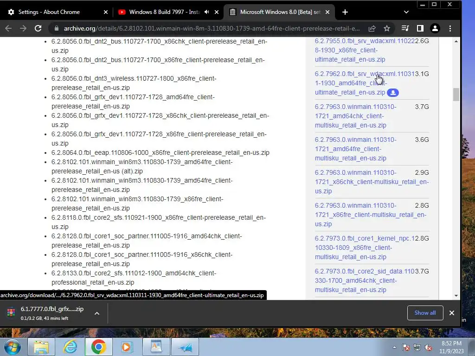The height and width of the screenshot is (356, 475).
Task: Click list entry 6.2.8056.0.fbl_dnt2_bus x86chk zip
Action: [x=160, y=46]
